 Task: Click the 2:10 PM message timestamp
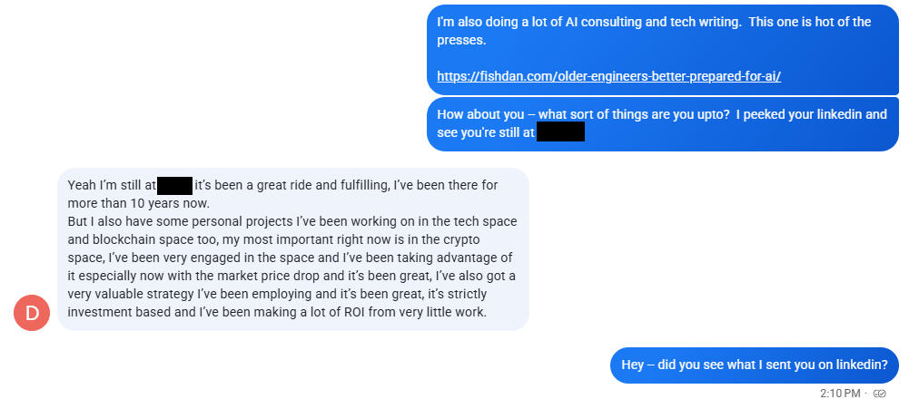[x=839, y=393]
